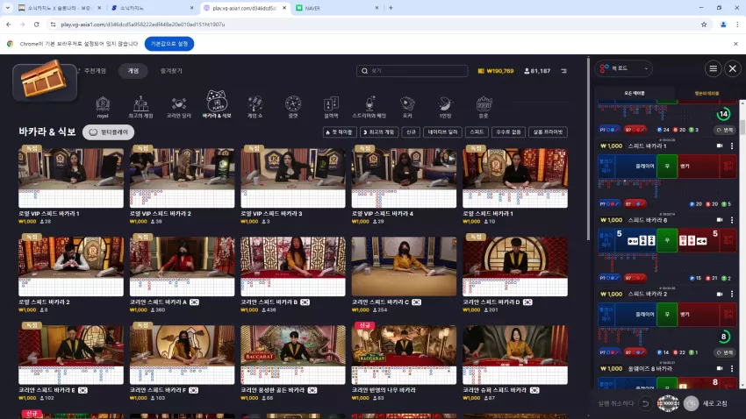
Task: Bet on tie 무 in 스피드 바카라 1
Action: [667, 167]
